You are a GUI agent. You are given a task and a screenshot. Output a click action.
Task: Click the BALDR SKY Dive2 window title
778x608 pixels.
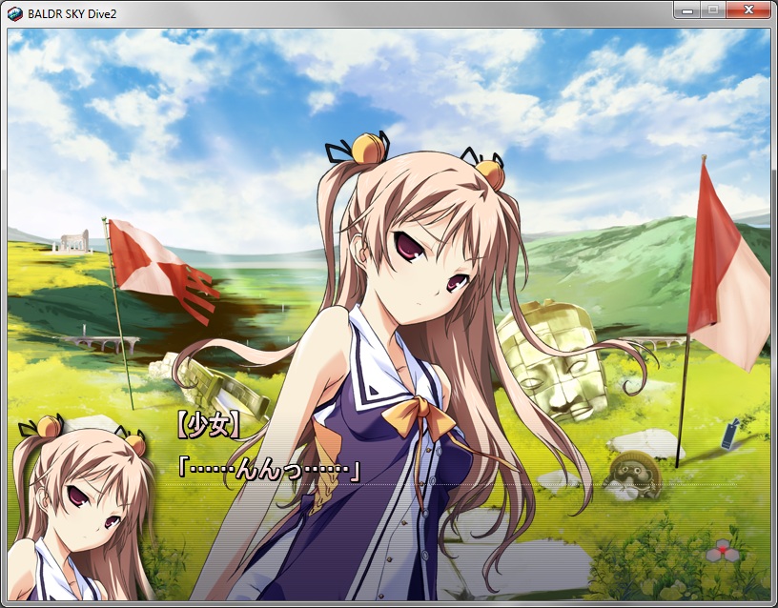[72, 14]
